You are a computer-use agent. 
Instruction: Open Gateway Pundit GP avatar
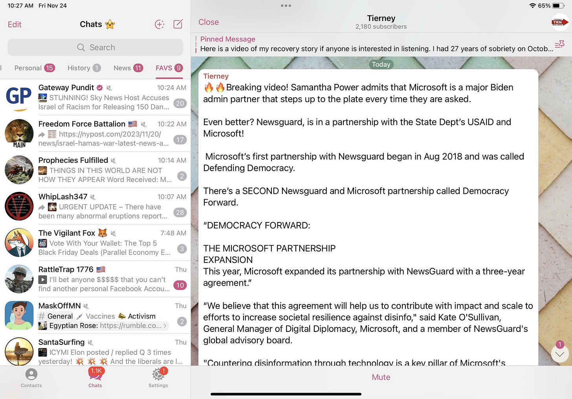point(19,97)
